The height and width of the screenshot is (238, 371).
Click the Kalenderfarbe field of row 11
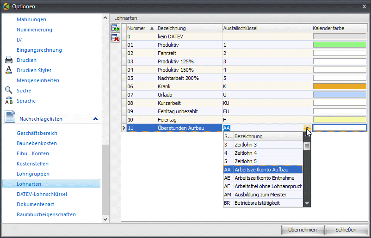[x=340, y=128]
